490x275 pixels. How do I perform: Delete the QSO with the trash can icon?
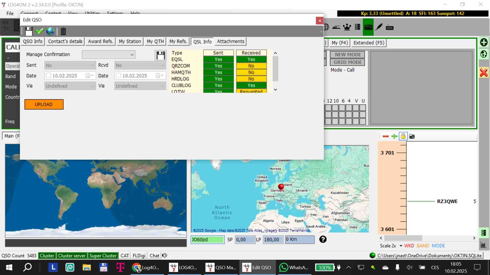coord(63,31)
